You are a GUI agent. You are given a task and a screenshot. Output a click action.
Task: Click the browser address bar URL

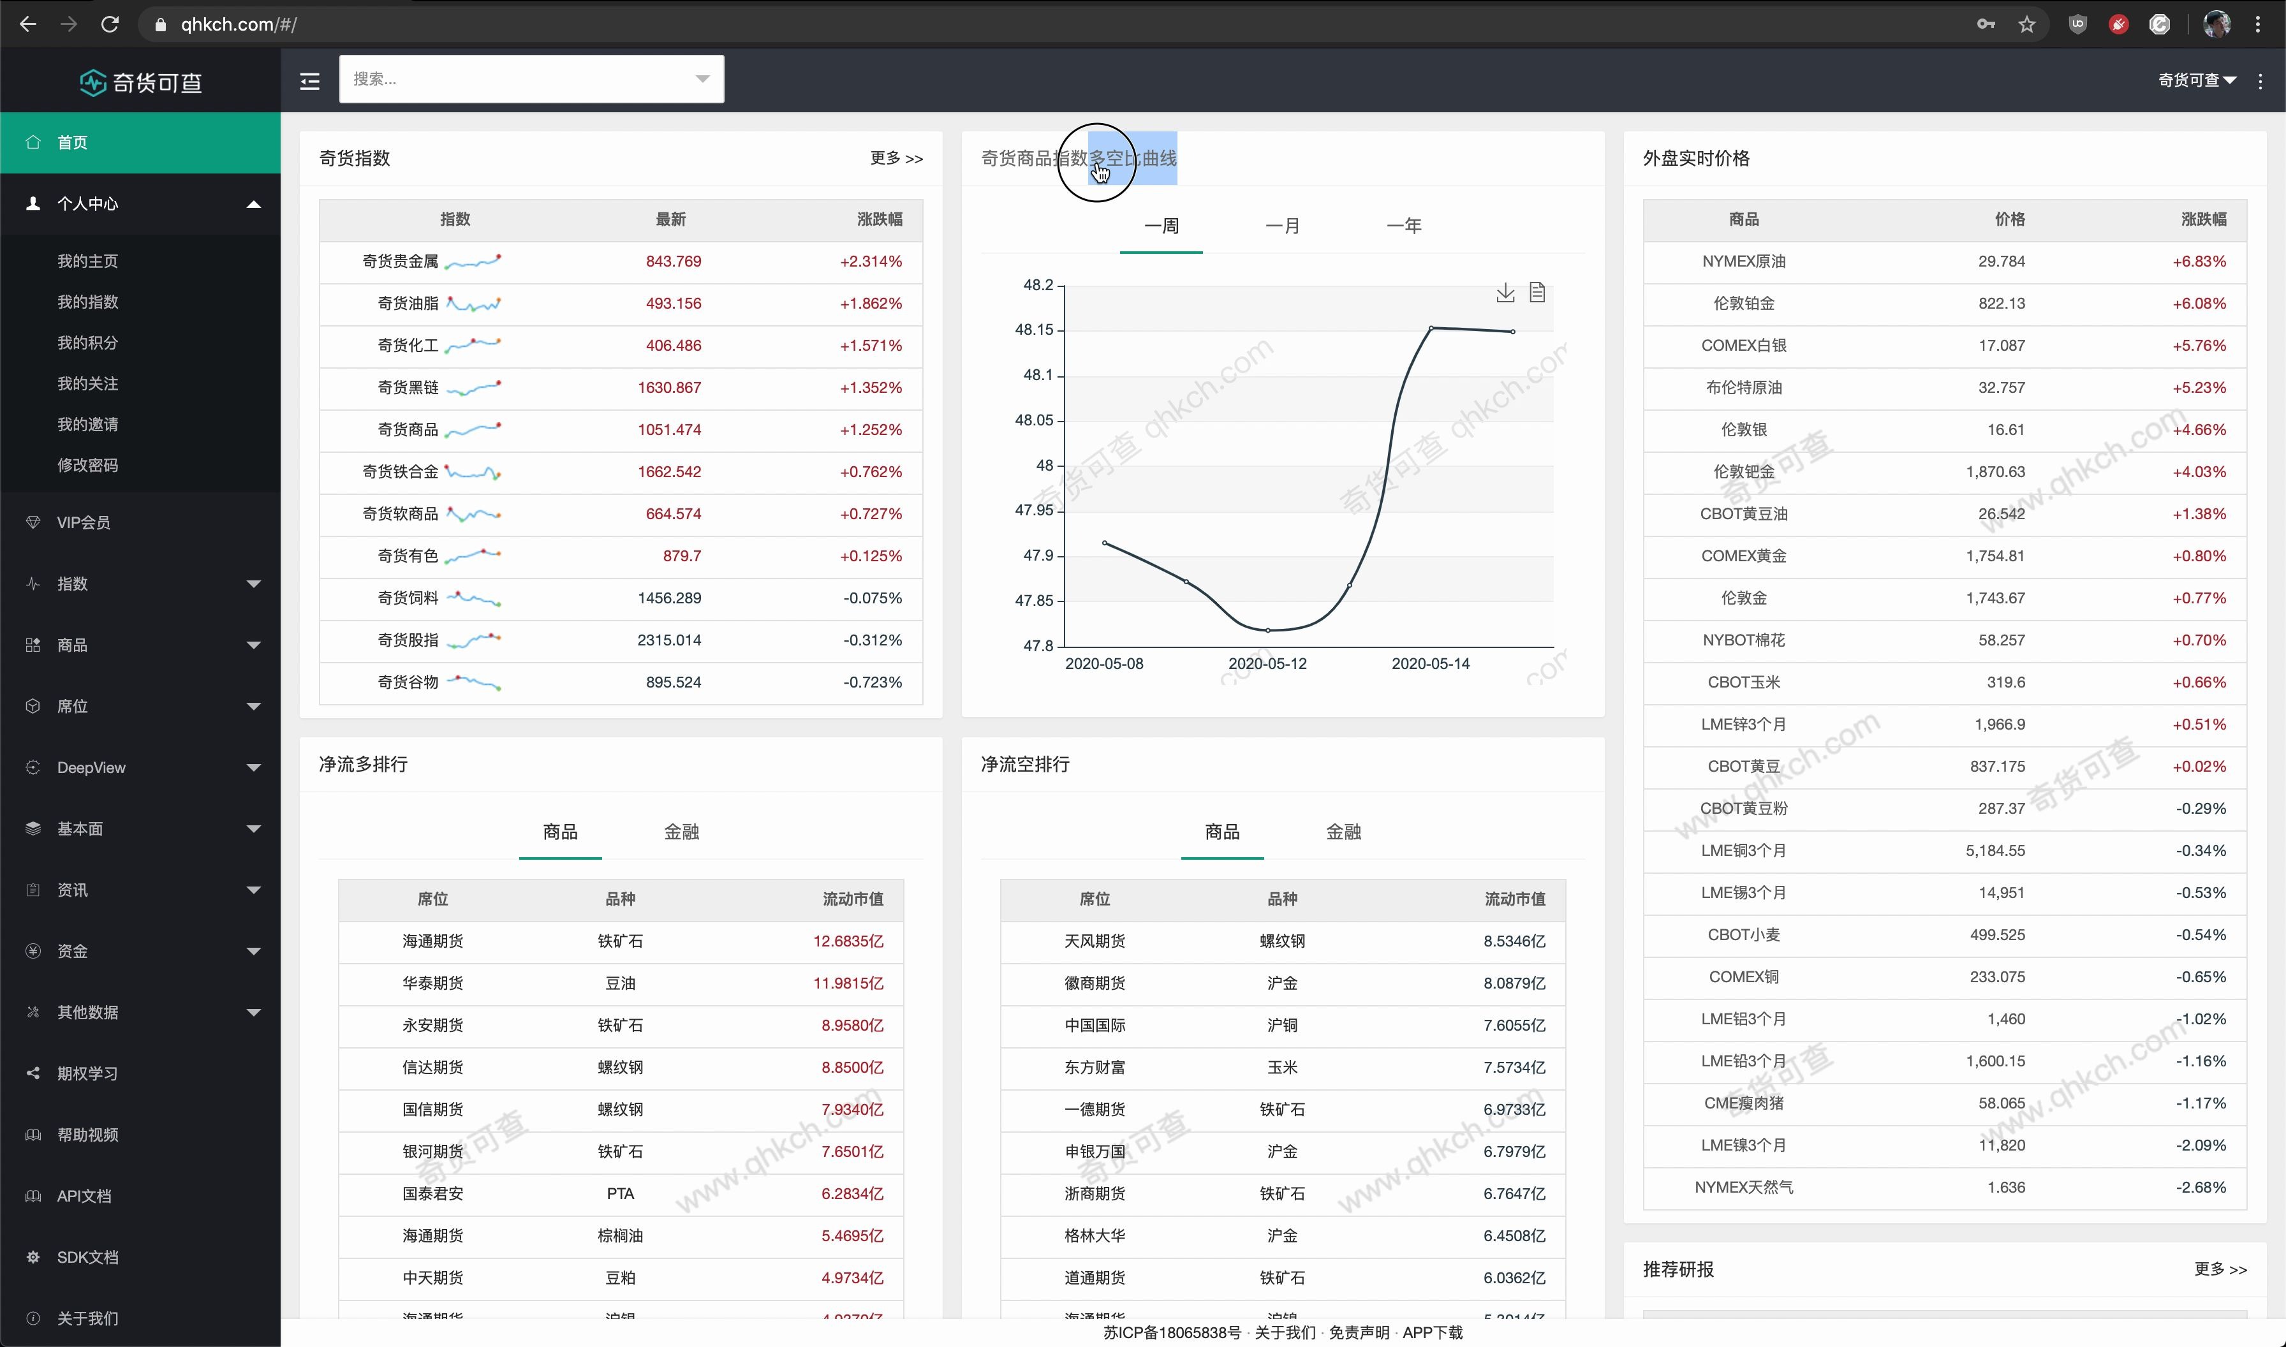(239, 24)
